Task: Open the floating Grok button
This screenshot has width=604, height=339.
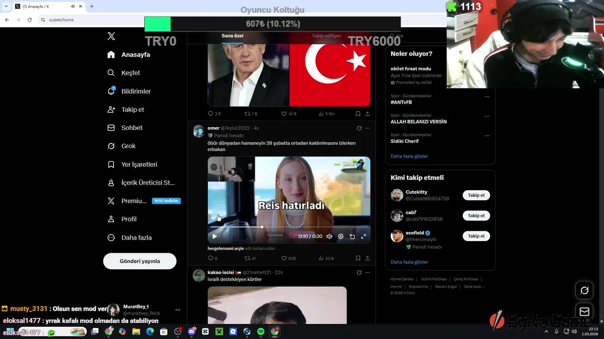Action: pos(584,291)
